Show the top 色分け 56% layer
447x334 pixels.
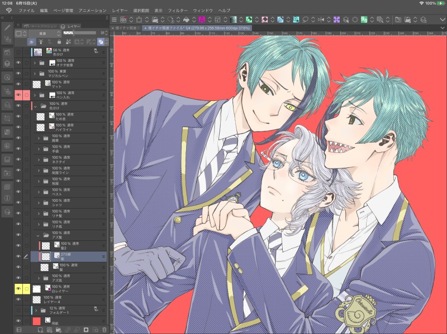click(18, 52)
